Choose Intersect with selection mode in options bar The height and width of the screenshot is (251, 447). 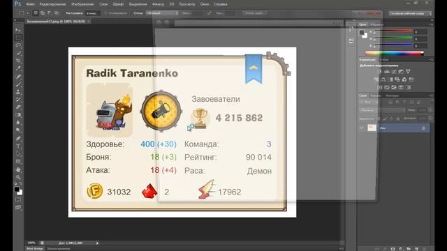click(x=57, y=13)
